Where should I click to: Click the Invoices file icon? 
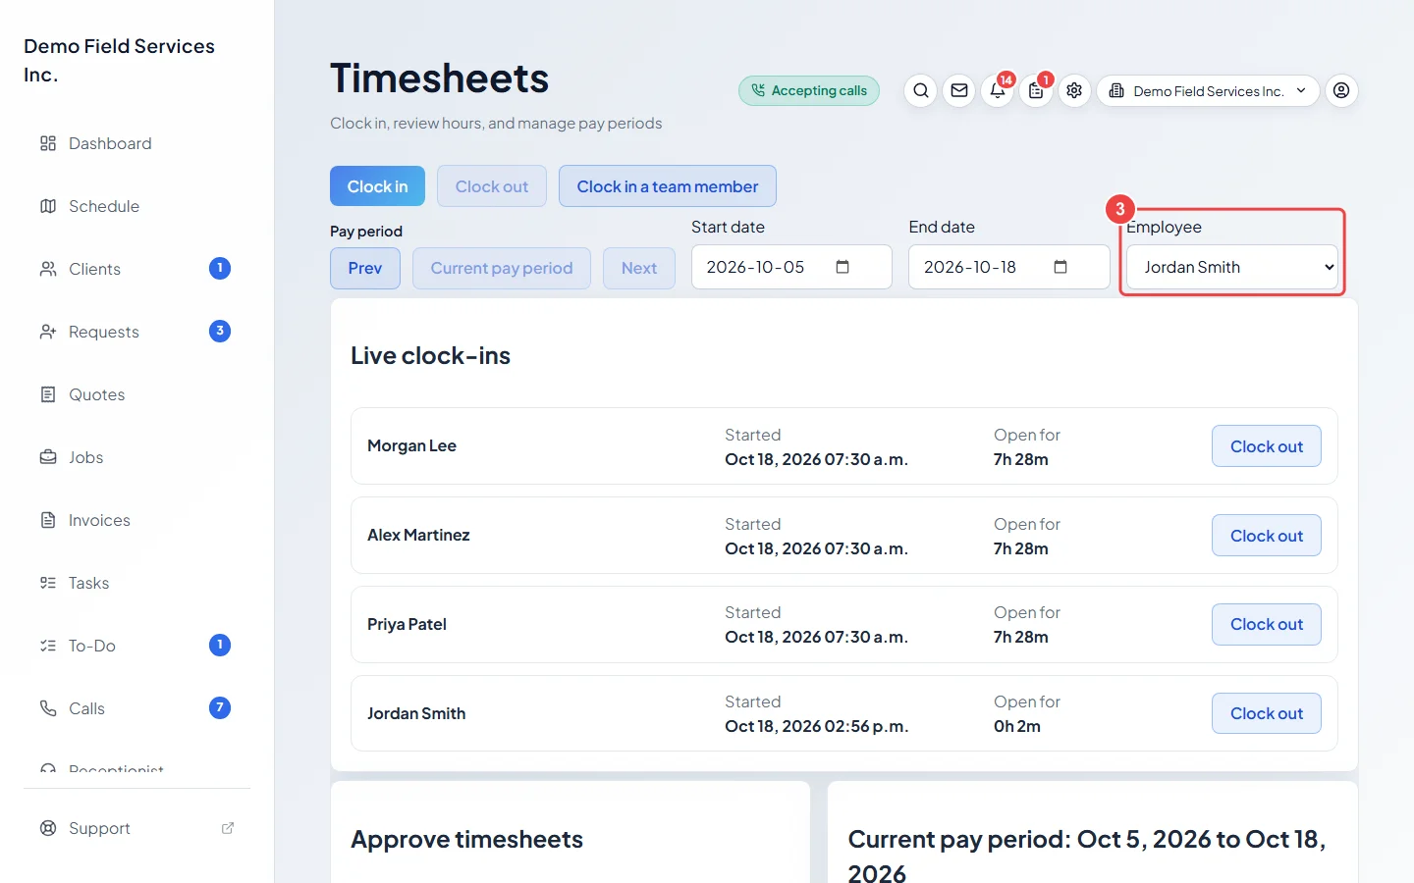coord(48,520)
